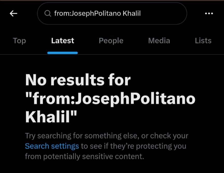Open the People results tab
The image size is (224, 173).
[111, 41]
